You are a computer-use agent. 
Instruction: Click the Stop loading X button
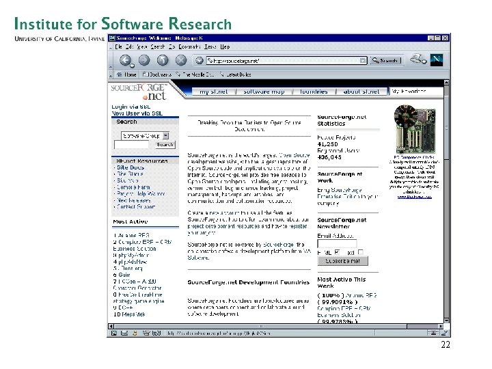[180, 60]
